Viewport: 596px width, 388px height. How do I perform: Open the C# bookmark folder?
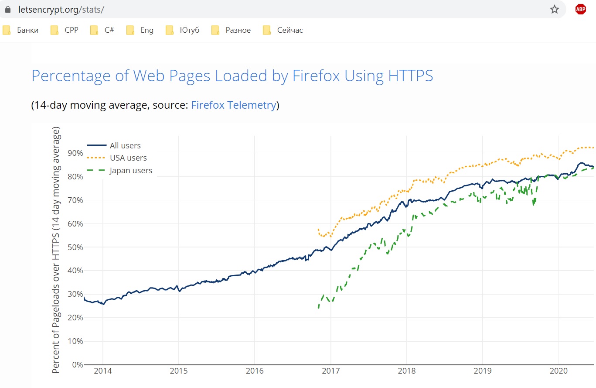click(x=102, y=30)
